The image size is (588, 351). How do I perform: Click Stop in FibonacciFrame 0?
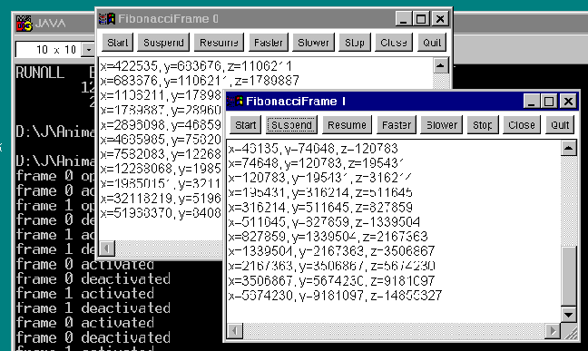click(x=355, y=43)
